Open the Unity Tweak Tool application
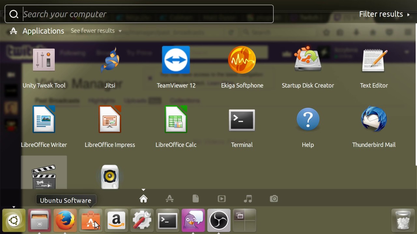This screenshot has height=234, width=417. [44, 60]
